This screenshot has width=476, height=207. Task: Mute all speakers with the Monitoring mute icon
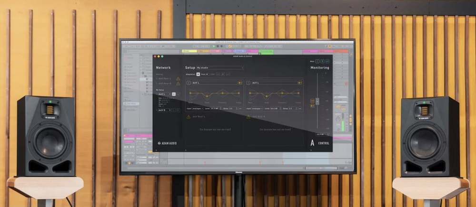(x=312, y=105)
